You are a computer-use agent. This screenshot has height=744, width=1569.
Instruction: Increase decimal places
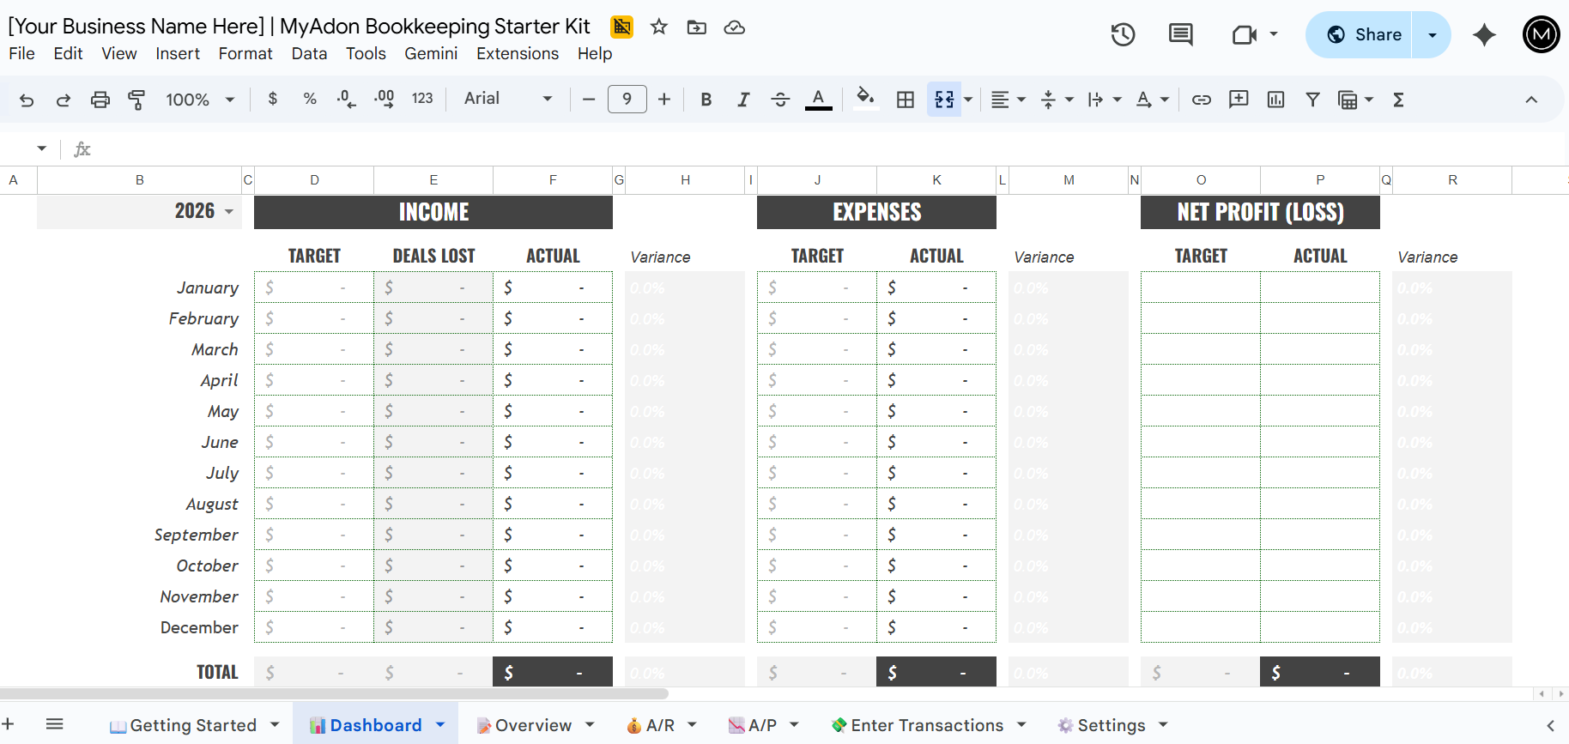(384, 99)
